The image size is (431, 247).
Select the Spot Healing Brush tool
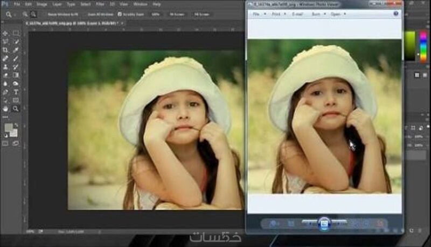point(5,59)
